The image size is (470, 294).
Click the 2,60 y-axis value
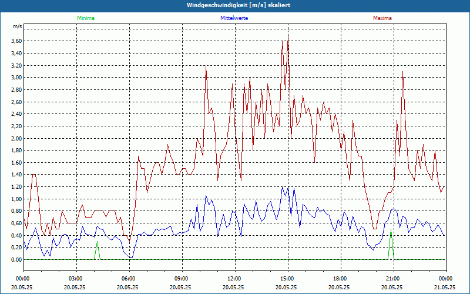pyautogui.click(x=17, y=102)
